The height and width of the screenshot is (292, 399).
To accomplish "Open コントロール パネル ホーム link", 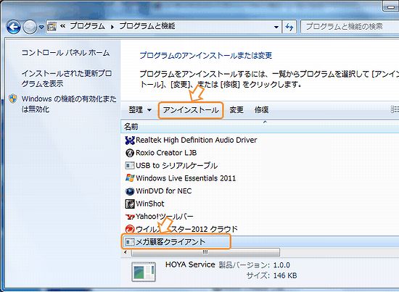I will click(65, 53).
